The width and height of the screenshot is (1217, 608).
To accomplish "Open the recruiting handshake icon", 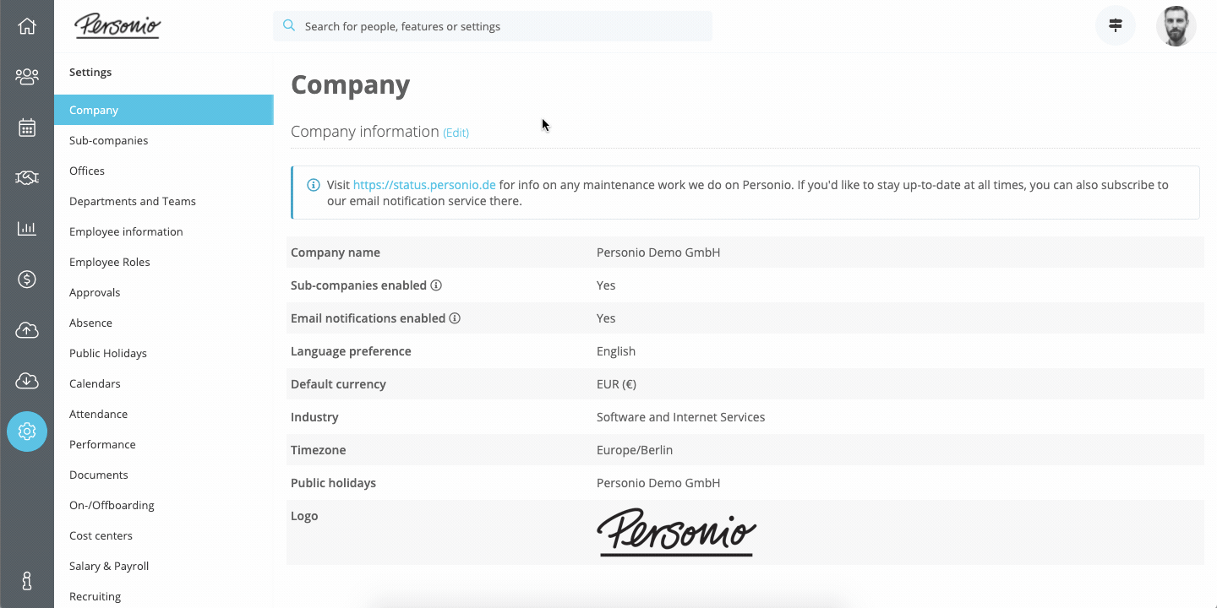I will [x=27, y=178].
